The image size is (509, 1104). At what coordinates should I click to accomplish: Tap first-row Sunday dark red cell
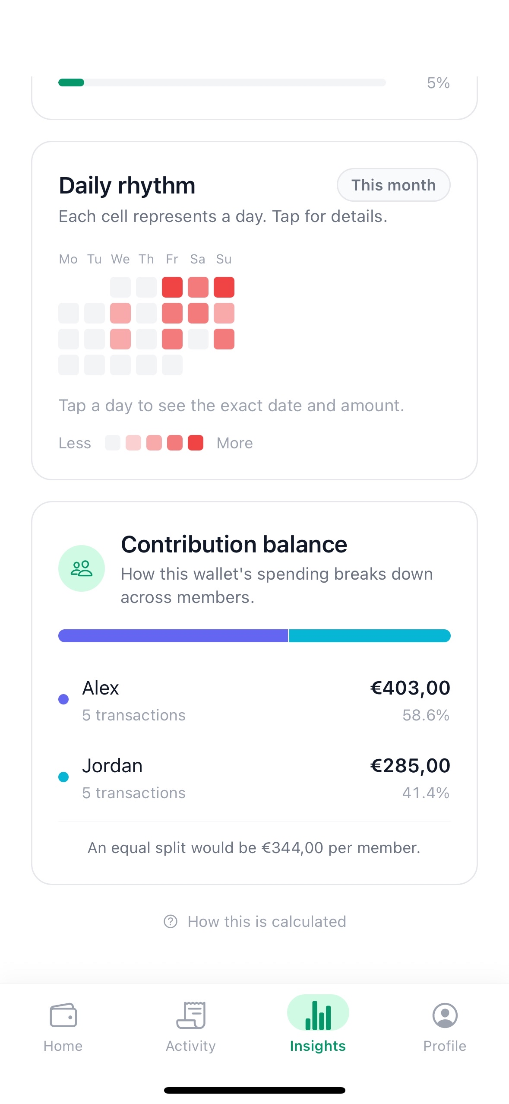(224, 287)
